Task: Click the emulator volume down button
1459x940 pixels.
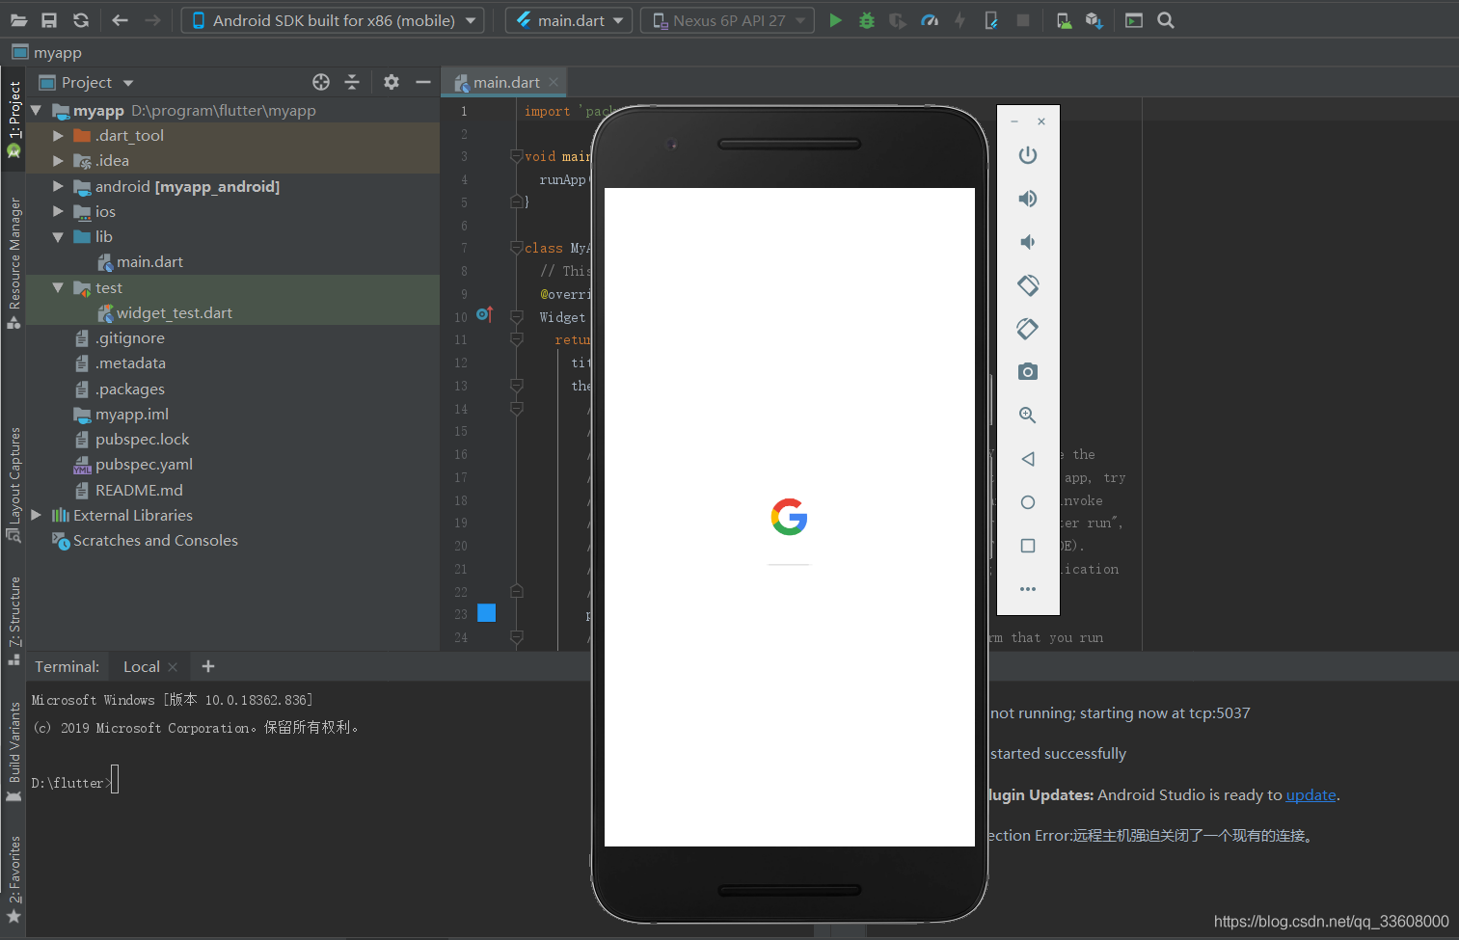Action: coord(1028,242)
